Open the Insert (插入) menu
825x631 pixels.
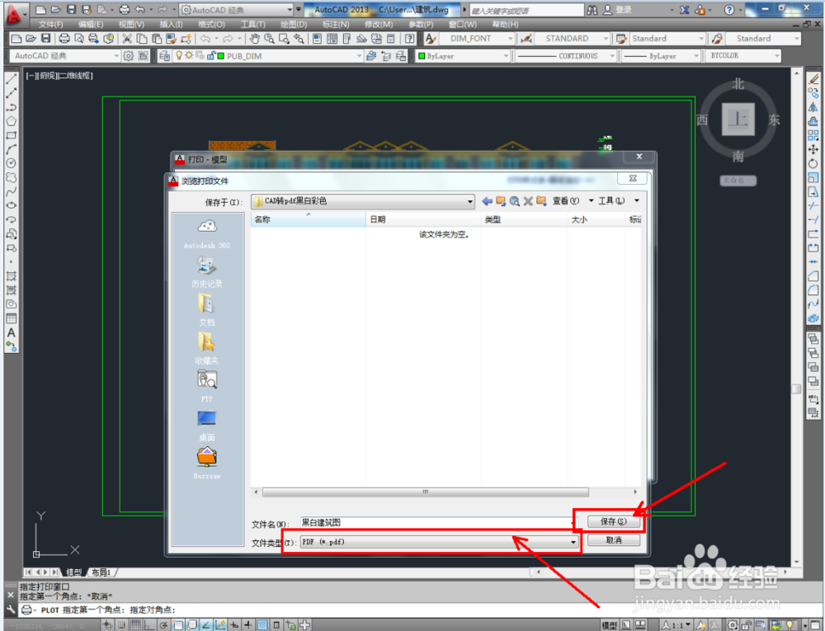(171, 24)
